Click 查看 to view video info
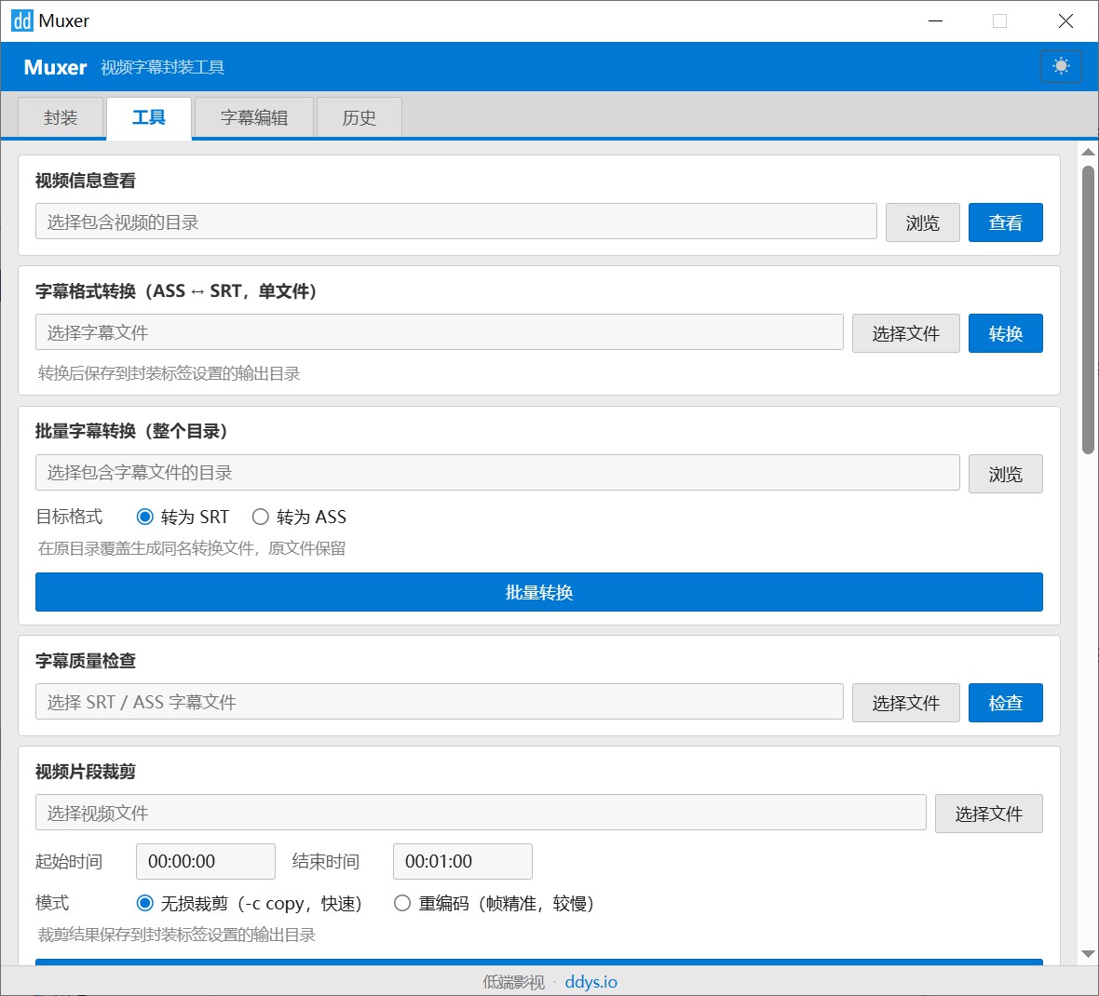 coord(1005,222)
